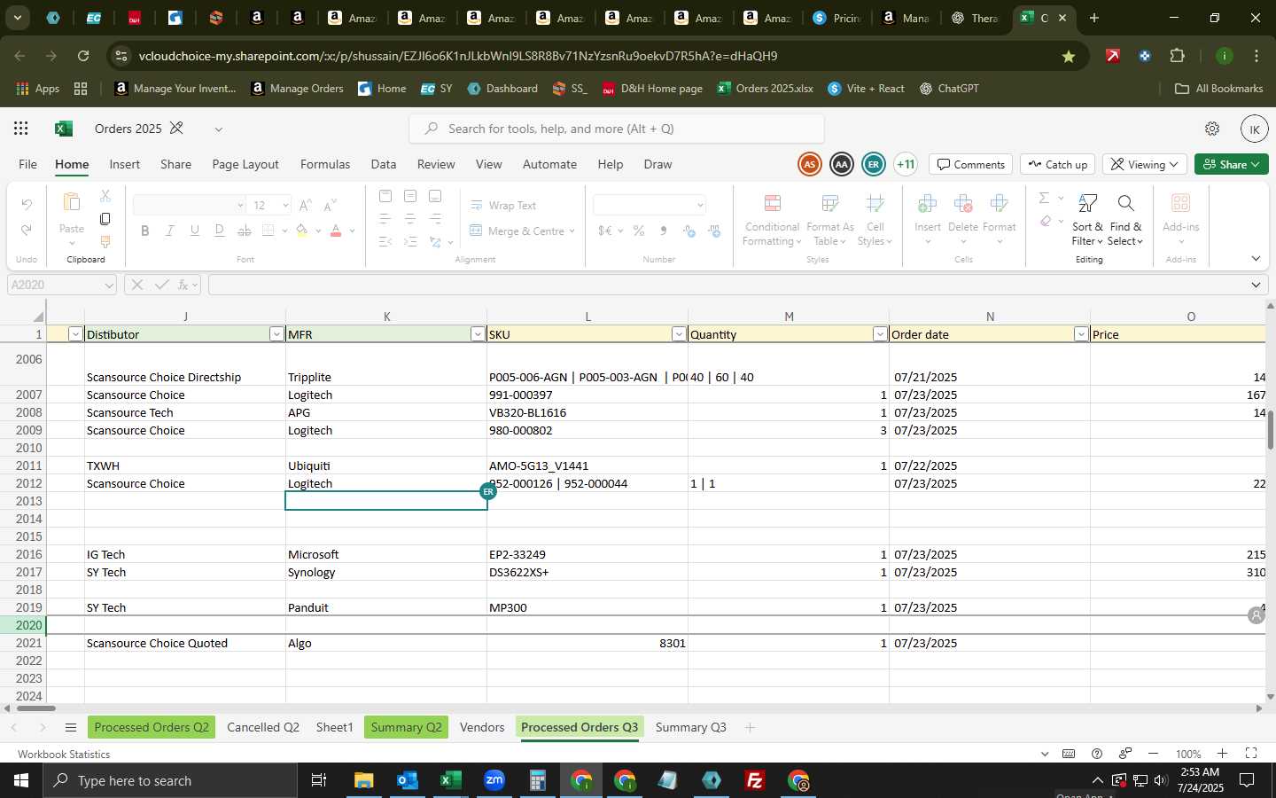The image size is (1276, 798).
Task: Switch to the Page Layout tab
Action: tap(245, 164)
